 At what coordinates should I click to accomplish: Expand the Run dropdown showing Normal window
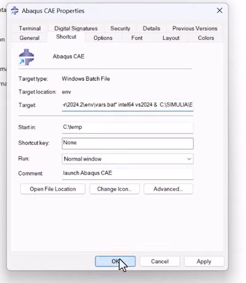click(127, 159)
